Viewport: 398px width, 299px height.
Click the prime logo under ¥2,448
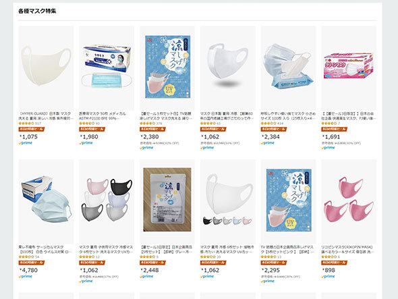(146, 277)
